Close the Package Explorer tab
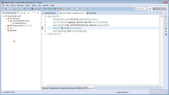This screenshot has width=169, height=95. pyautogui.click(x=18, y=13)
